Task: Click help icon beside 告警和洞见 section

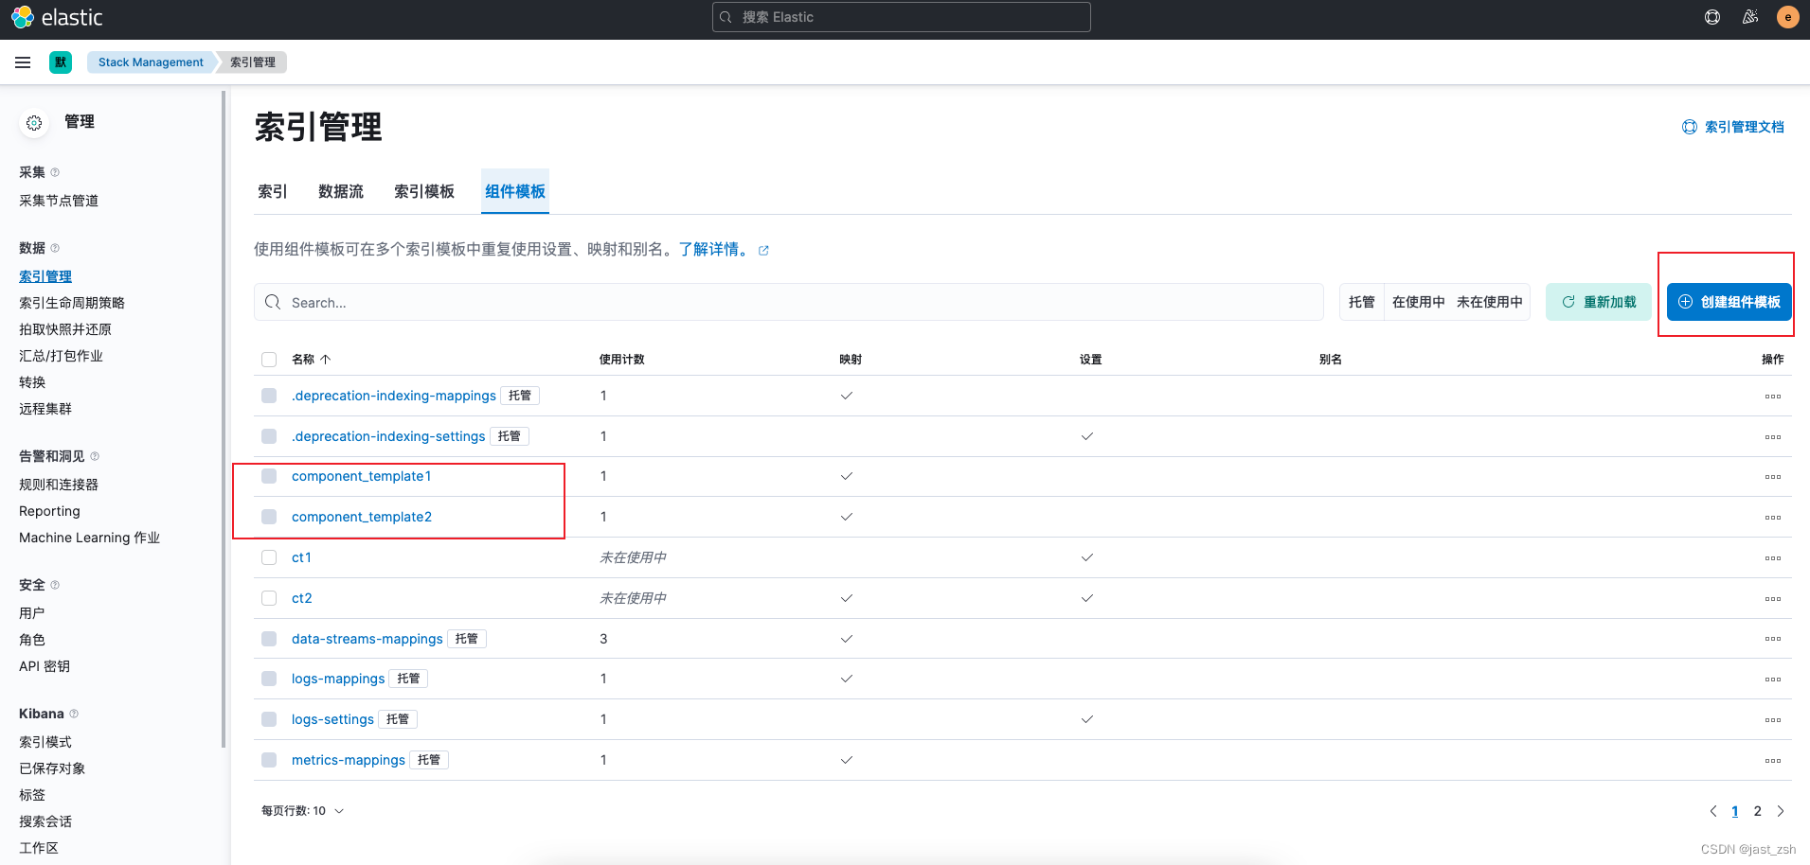Action: click(x=95, y=456)
